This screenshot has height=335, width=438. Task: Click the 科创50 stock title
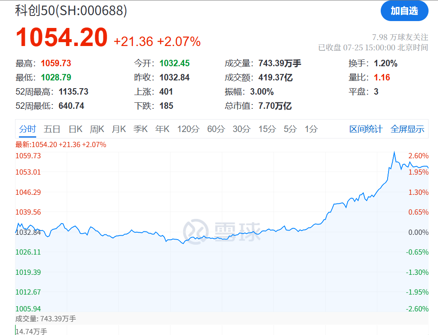71,11
